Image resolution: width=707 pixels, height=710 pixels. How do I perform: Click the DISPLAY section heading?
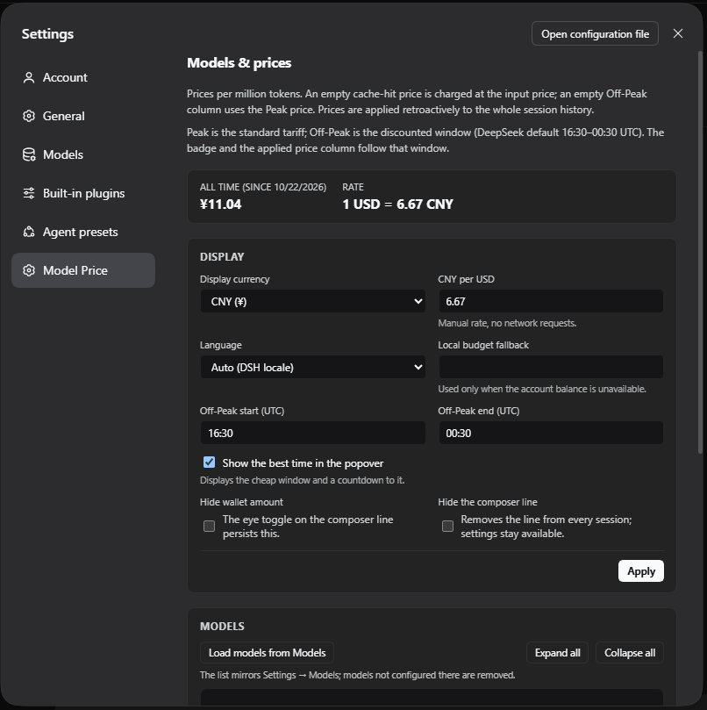pyautogui.click(x=222, y=257)
